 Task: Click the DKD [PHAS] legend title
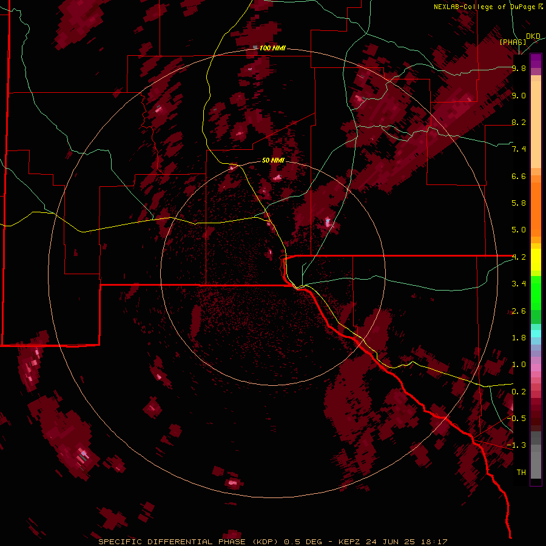[x=521, y=39]
